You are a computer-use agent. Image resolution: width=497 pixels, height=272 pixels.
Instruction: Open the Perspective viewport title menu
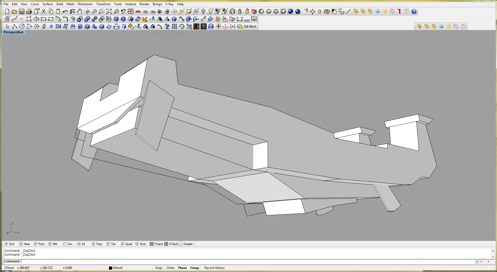point(13,32)
